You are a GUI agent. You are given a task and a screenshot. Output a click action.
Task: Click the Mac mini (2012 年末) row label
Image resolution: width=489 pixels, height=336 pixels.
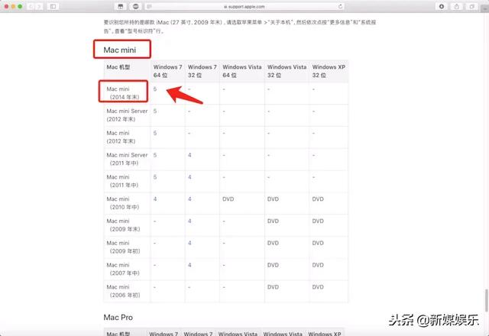pos(121,137)
